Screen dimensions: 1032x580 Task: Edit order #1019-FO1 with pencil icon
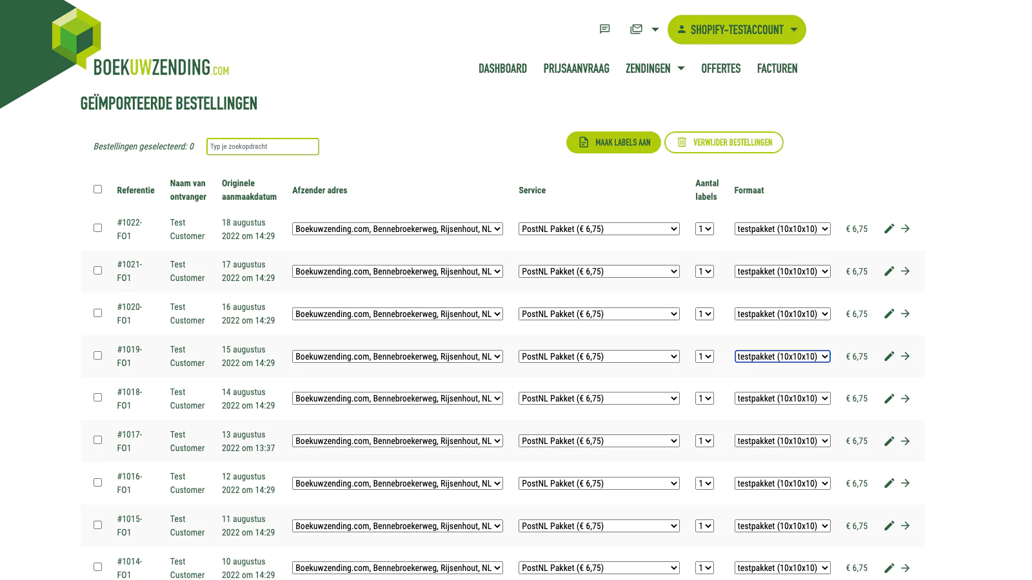coord(889,356)
